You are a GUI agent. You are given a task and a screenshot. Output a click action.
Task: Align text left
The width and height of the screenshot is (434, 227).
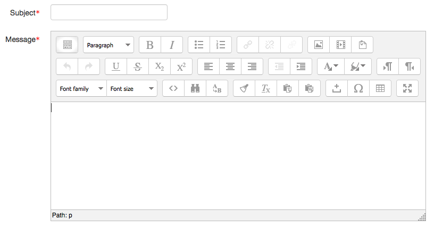[x=208, y=66]
